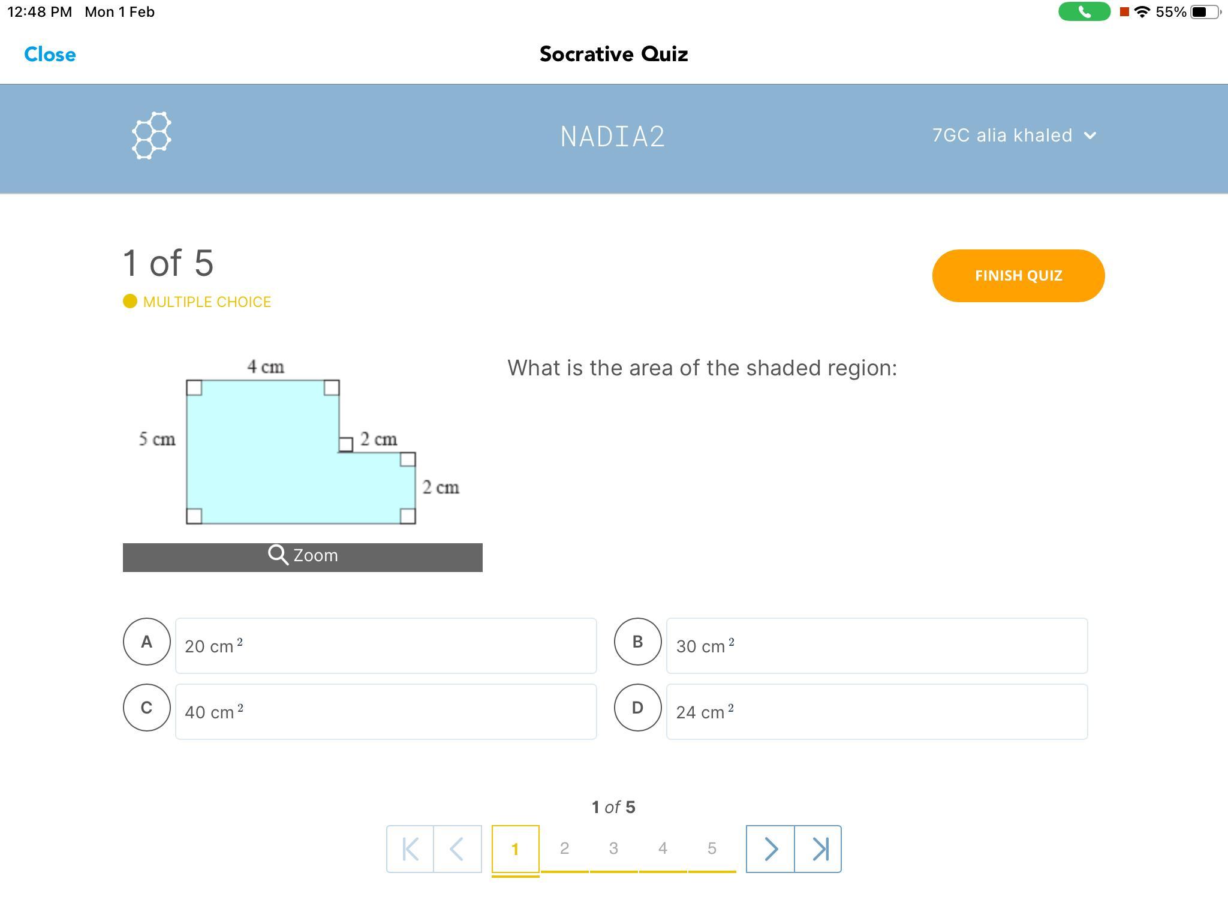Expand user menu chevron arrow
The width and height of the screenshot is (1228, 921).
click(1090, 136)
